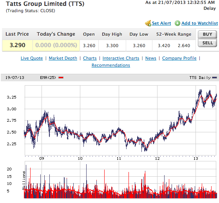Image resolution: width=219 pixels, height=203 pixels.
Task: Click the Set Alert bell icon
Action: coord(148,23)
